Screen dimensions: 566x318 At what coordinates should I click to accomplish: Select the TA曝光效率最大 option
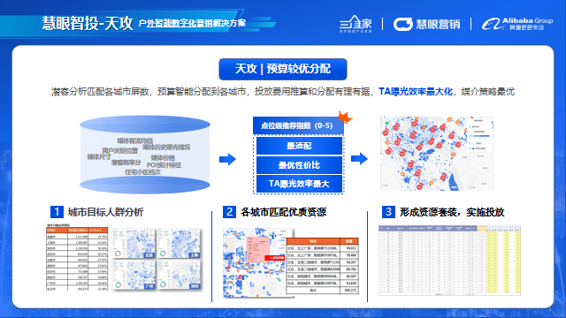[299, 184]
